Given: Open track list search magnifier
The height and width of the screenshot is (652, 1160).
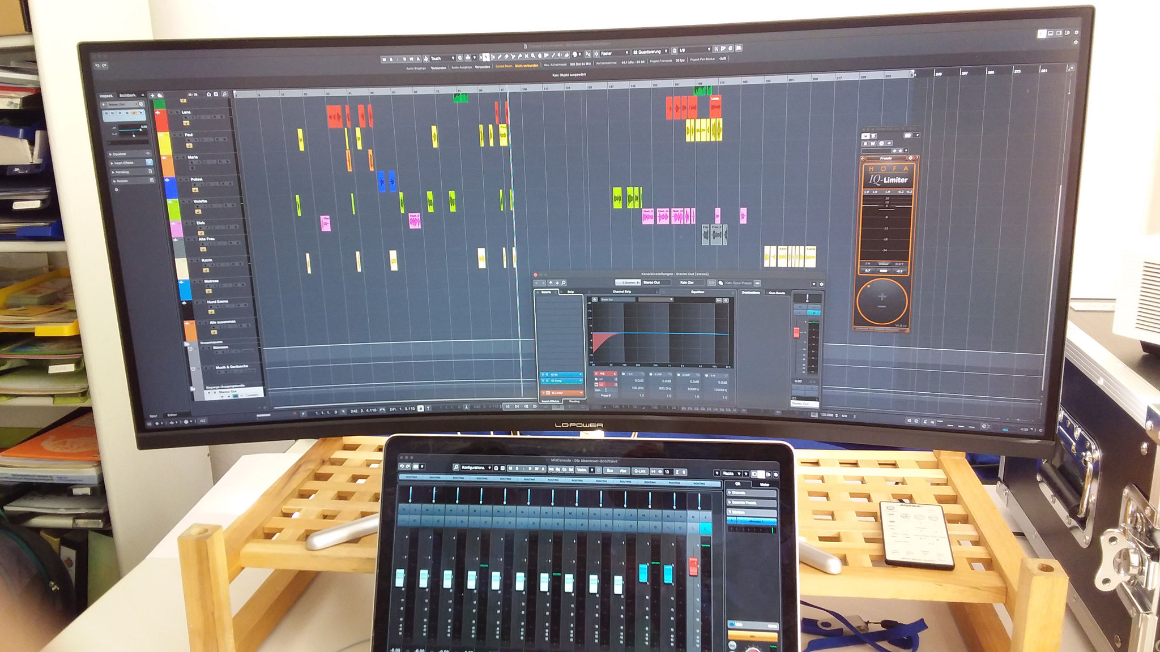Looking at the screenshot, I should click(225, 94).
